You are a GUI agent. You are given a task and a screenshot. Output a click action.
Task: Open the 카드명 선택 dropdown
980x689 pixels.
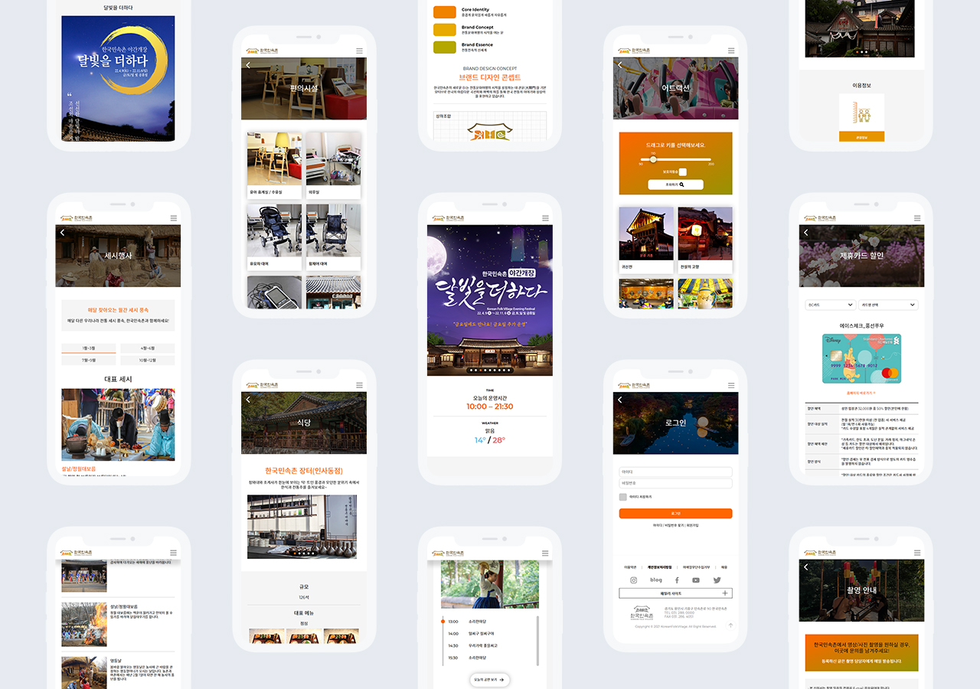click(888, 305)
